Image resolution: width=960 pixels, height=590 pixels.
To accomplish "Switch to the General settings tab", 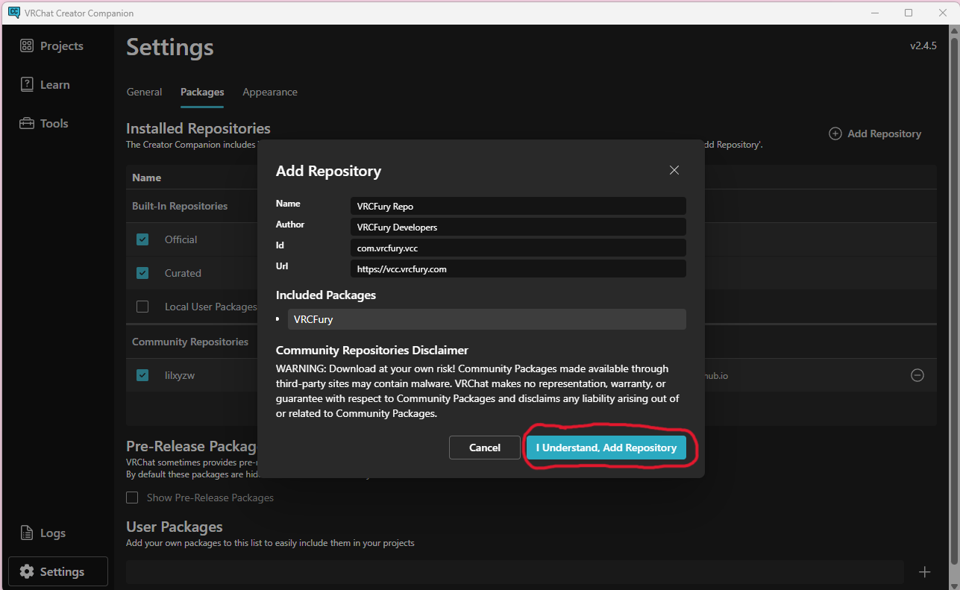I will [144, 92].
